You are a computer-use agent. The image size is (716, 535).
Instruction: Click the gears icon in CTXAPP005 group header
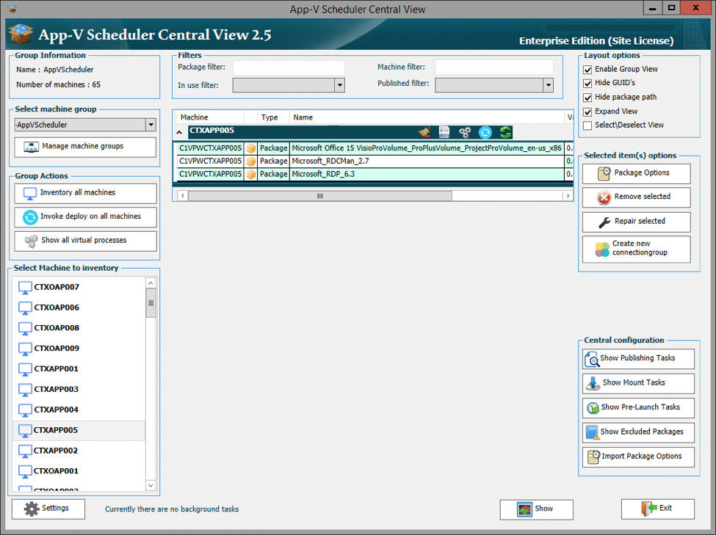pyautogui.click(x=465, y=132)
